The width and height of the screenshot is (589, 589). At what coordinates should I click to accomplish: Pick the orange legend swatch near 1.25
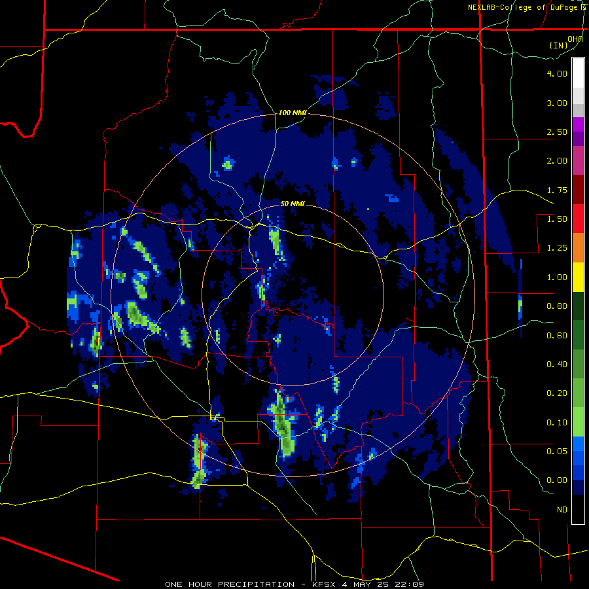pyautogui.click(x=578, y=248)
